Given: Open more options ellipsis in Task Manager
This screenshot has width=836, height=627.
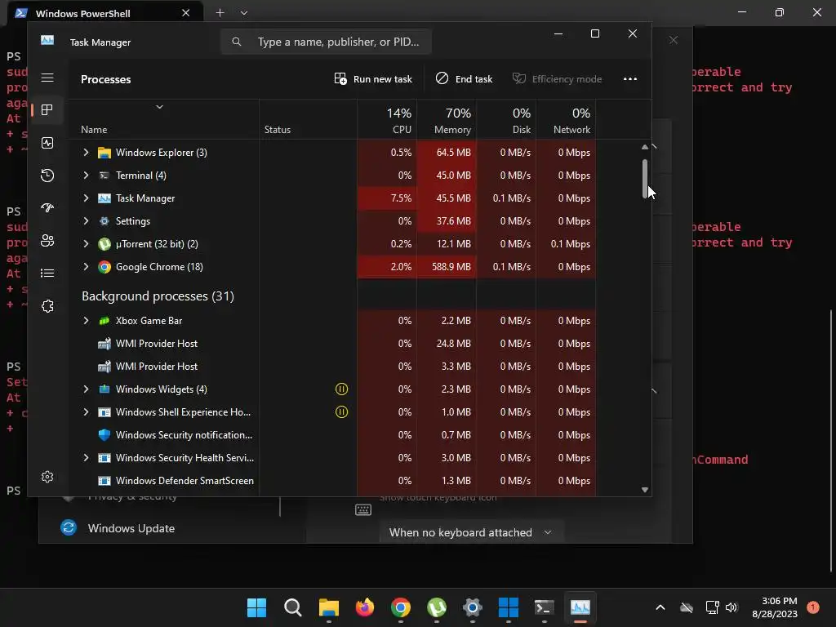Looking at the screenshot, I should point(630,79).
